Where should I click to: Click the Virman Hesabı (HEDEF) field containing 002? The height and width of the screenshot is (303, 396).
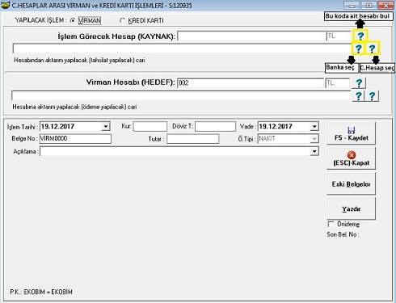251,83
